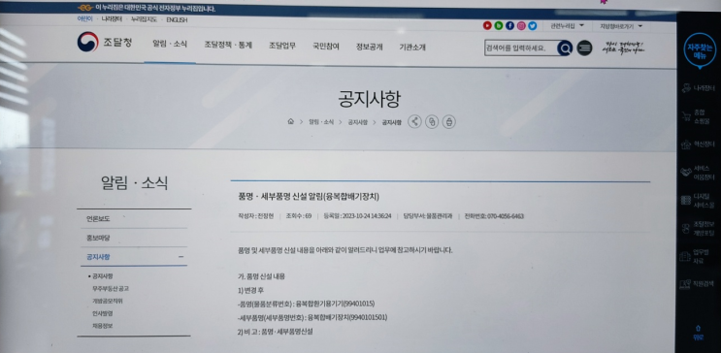The image size is (721, 353).
Task: Click the 융복합환기용기기(99401015) line
Action: click(306, 304)
